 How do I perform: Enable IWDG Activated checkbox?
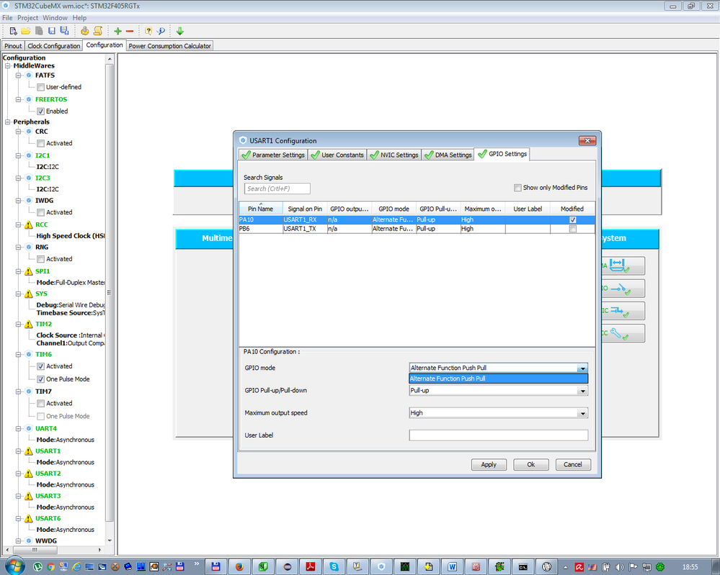pyautogui.click(x=41, y=213)
